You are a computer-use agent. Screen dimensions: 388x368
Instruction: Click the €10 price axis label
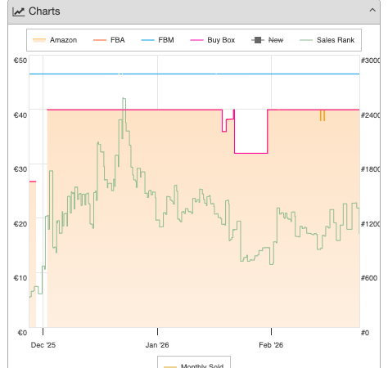tap(20, 278)
